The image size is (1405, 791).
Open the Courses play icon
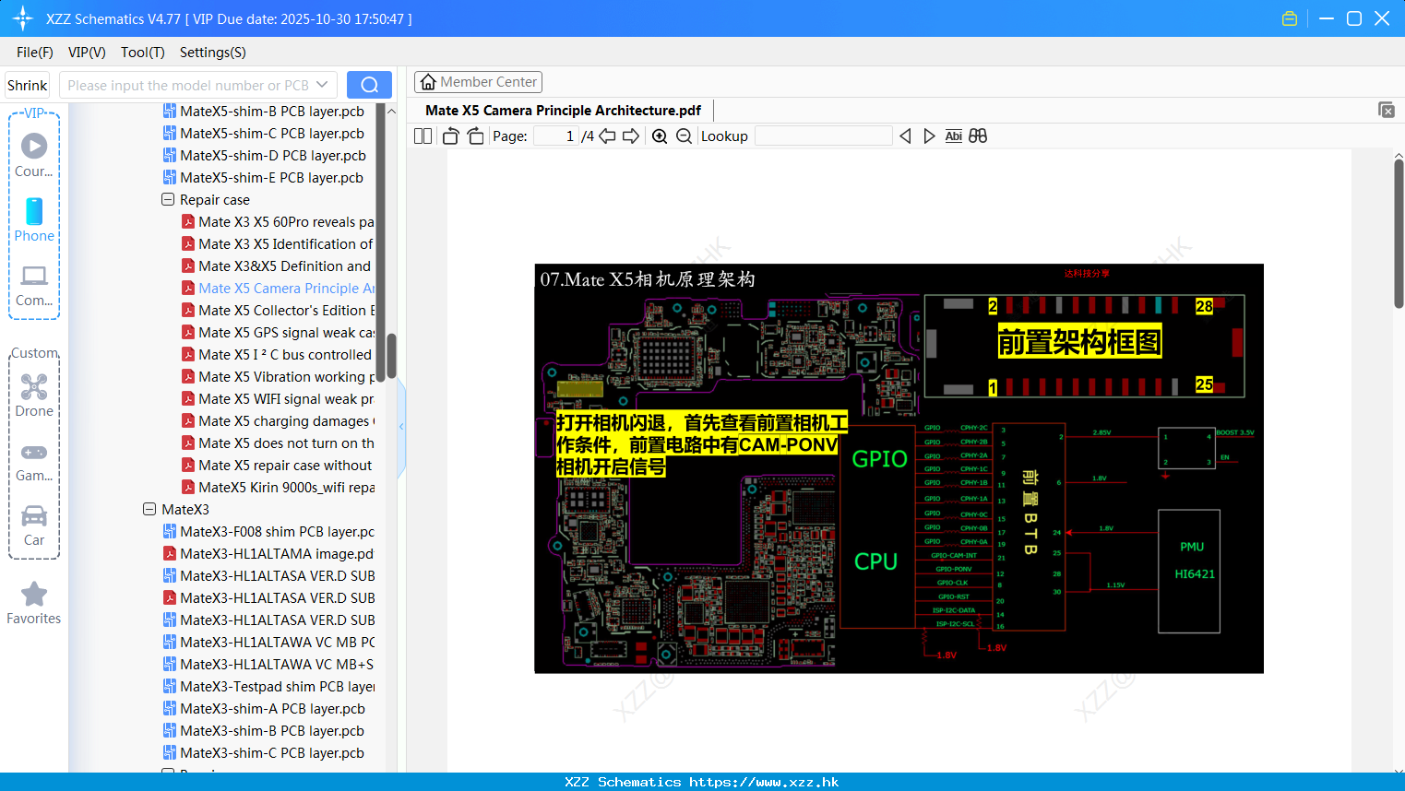(x=34, y=146)
